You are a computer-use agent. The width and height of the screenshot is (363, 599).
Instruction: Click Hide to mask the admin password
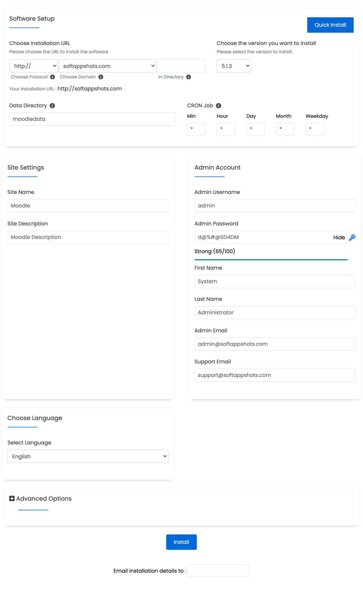339,238
